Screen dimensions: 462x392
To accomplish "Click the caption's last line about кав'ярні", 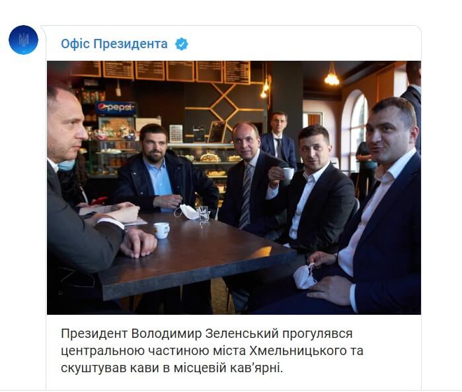I will point(172,368).
